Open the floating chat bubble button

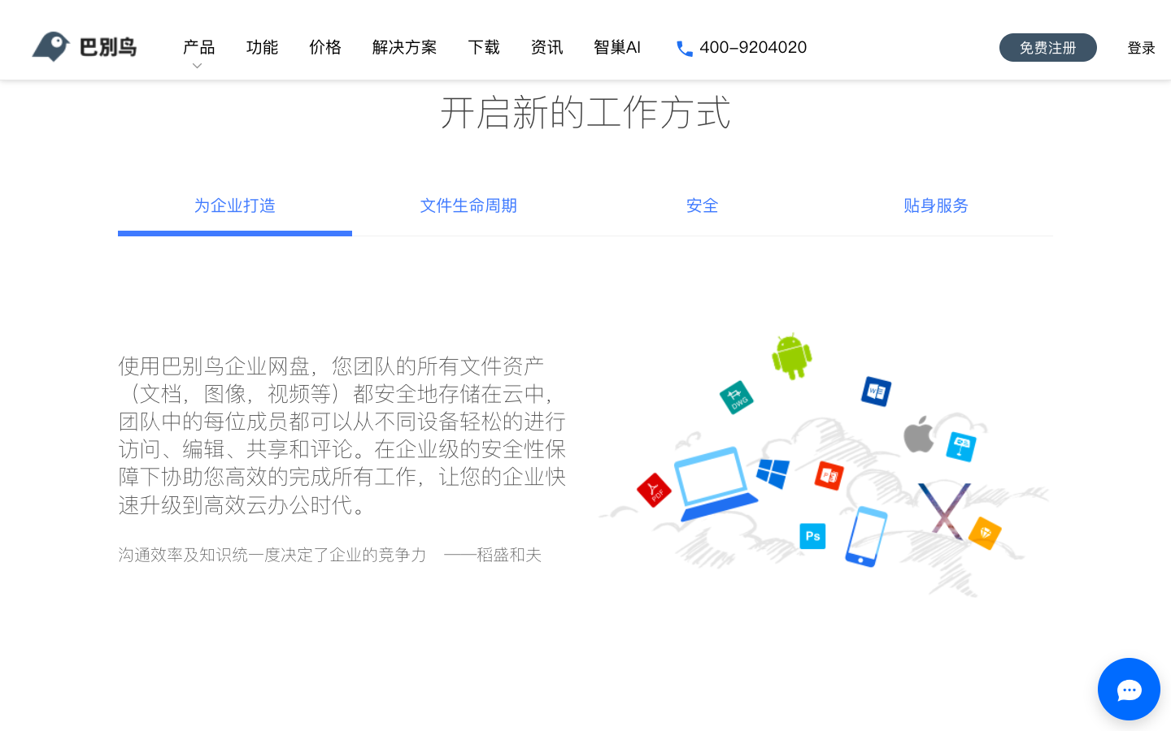[x=1129, y=690]
